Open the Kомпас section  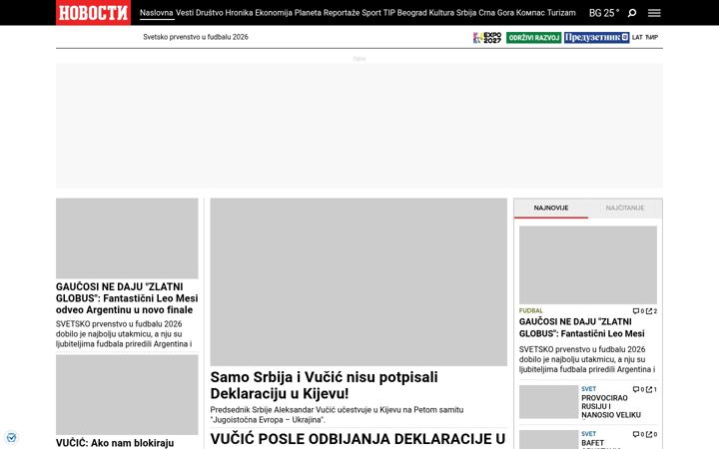[530, 13]
